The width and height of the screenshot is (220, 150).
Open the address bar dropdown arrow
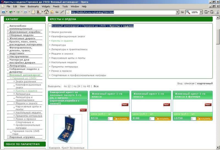[177, 12]
